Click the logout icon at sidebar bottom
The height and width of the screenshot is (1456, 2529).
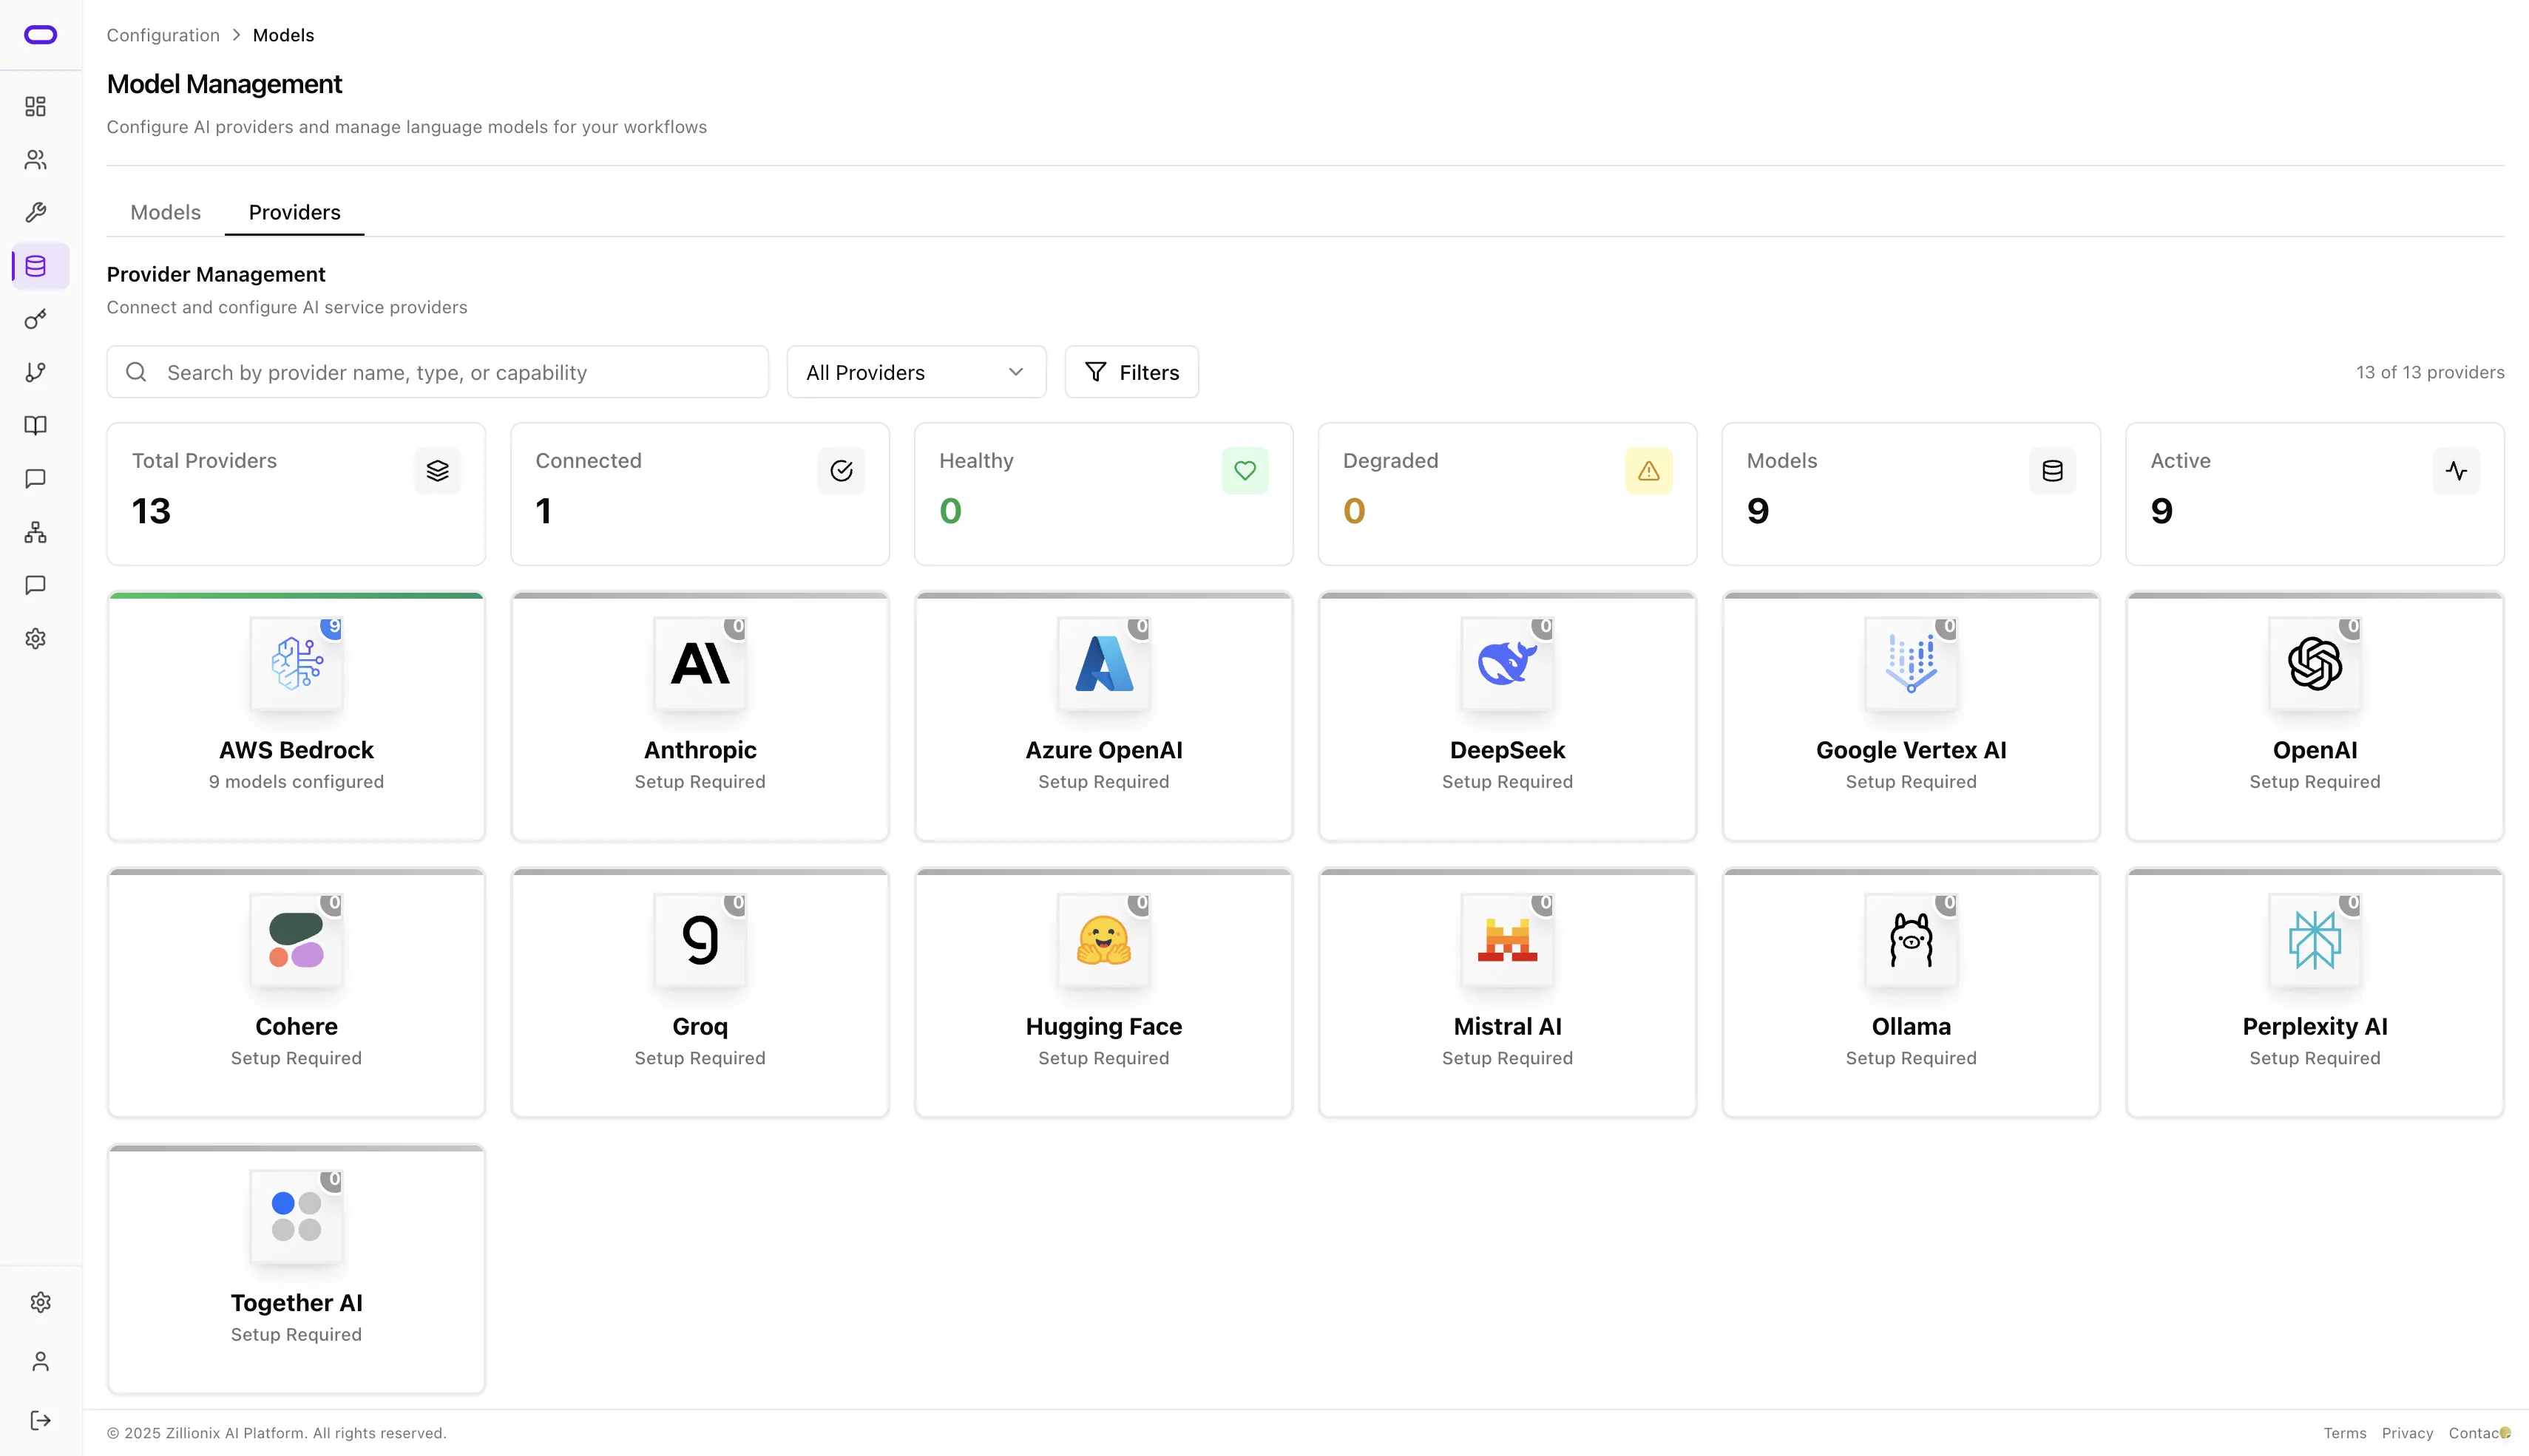click(x=40, y=1420)
